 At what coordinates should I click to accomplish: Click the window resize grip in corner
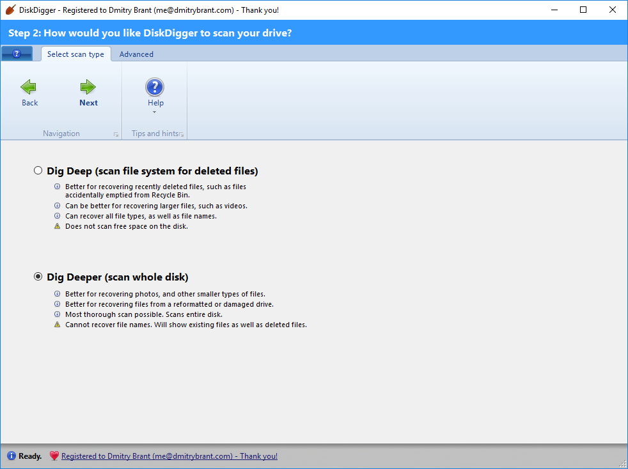click(x=622, y=463)
